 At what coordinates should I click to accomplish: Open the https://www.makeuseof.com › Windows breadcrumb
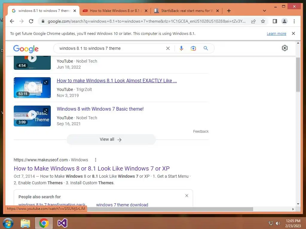click(x=51, y=160)
